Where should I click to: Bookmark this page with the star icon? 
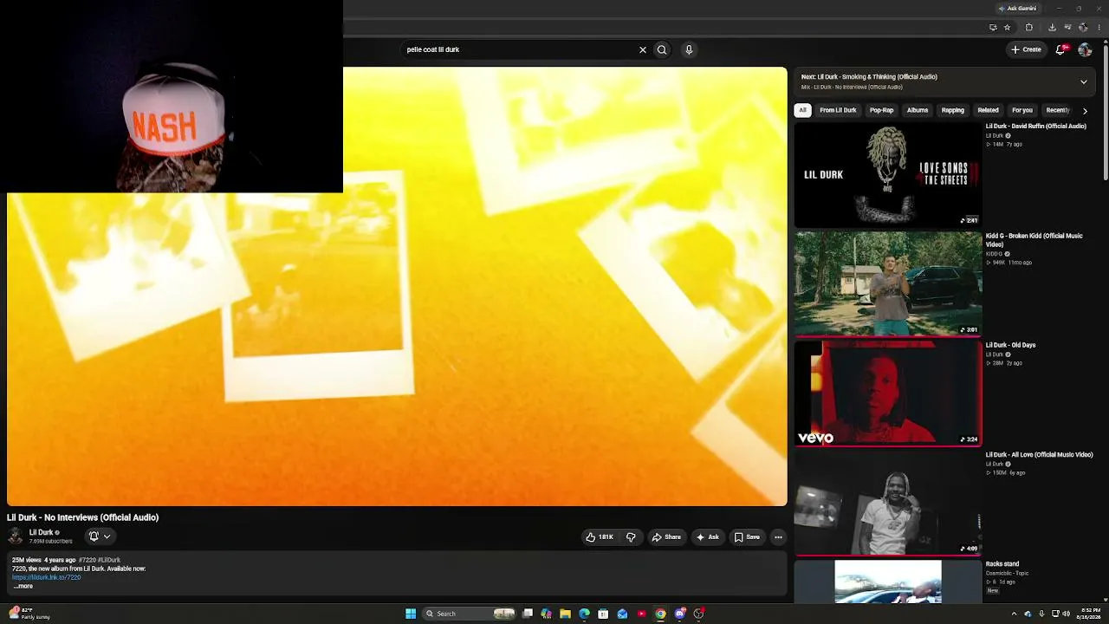pos(1007,27)
